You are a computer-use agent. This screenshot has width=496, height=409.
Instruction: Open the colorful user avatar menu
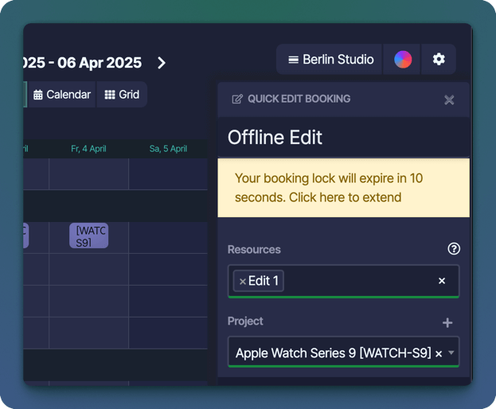[402, 60]
